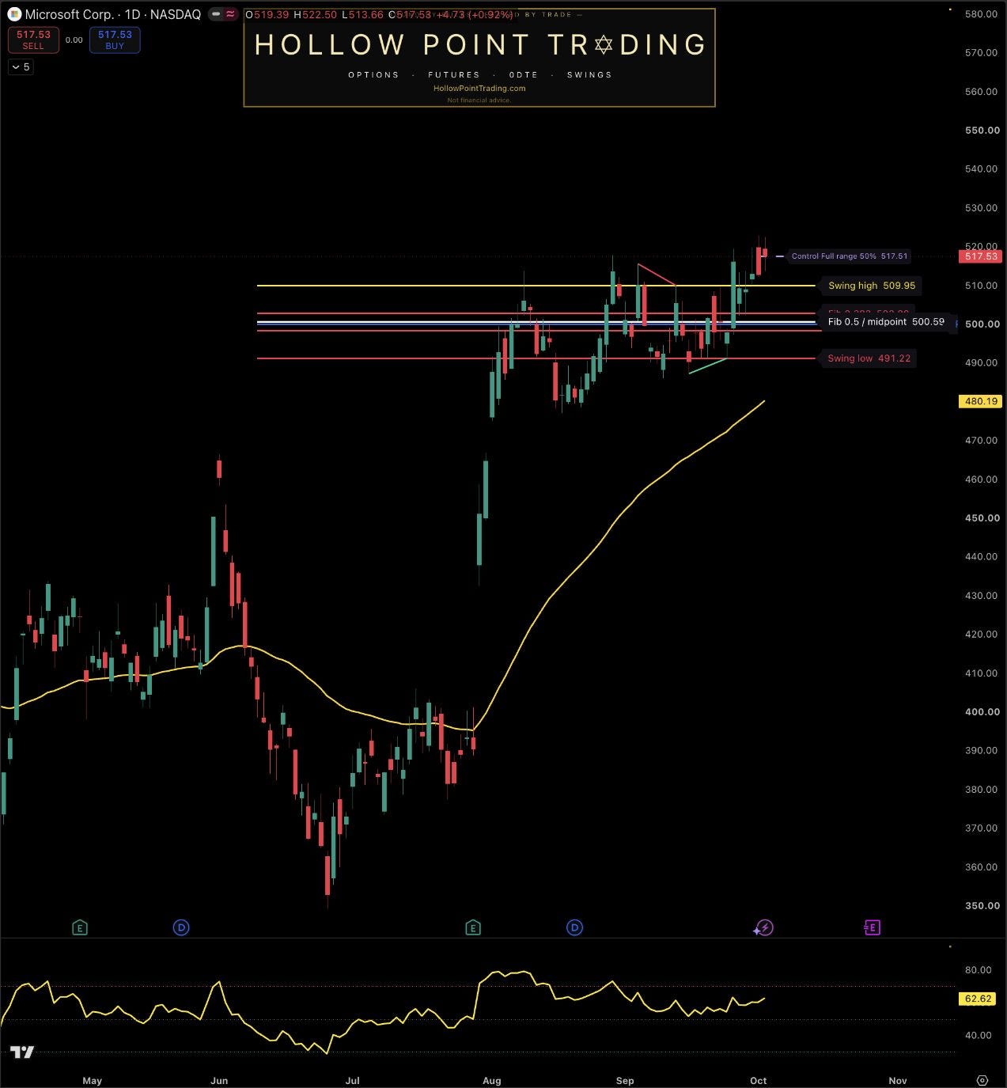Viewport: 1007px width, 1088px height.
Task: Click the lightning bolt event icon
Action: coord(764,927)
